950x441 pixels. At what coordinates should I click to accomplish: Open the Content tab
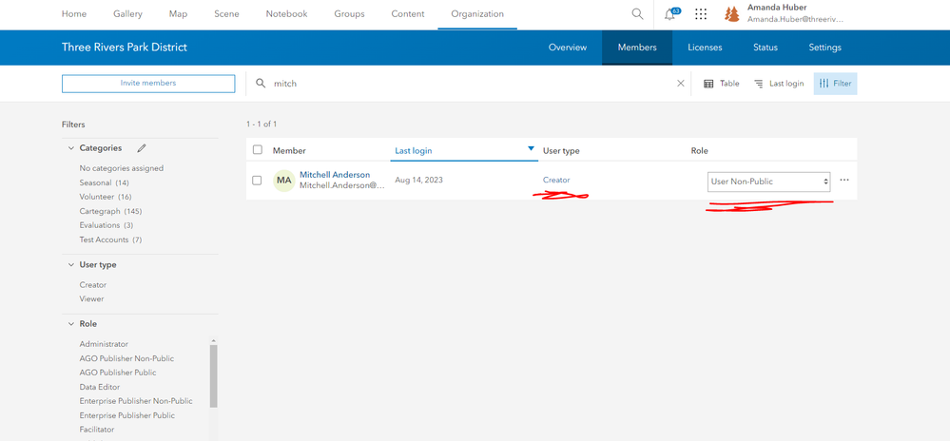point(408,14)
